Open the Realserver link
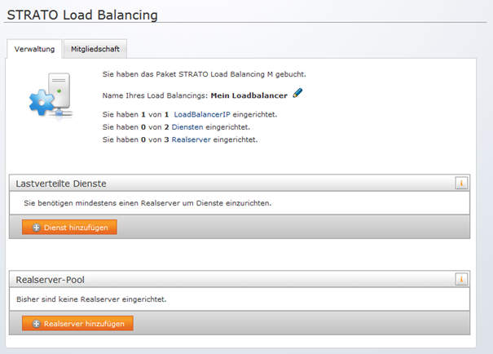 (x=191, y=139)
